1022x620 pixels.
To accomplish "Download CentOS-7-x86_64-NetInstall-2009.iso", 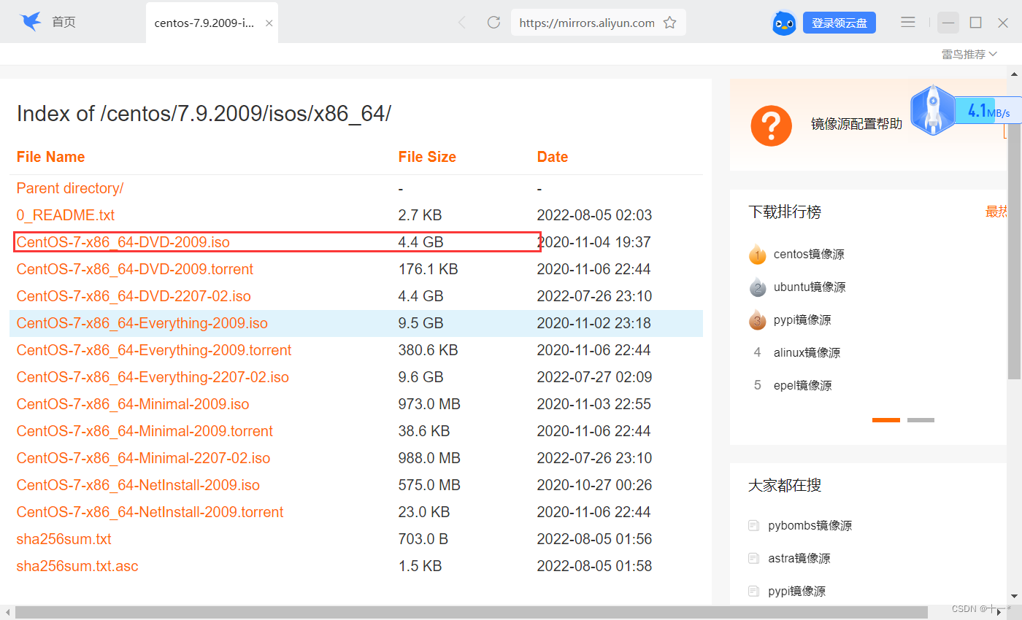I will click(138, 485).
